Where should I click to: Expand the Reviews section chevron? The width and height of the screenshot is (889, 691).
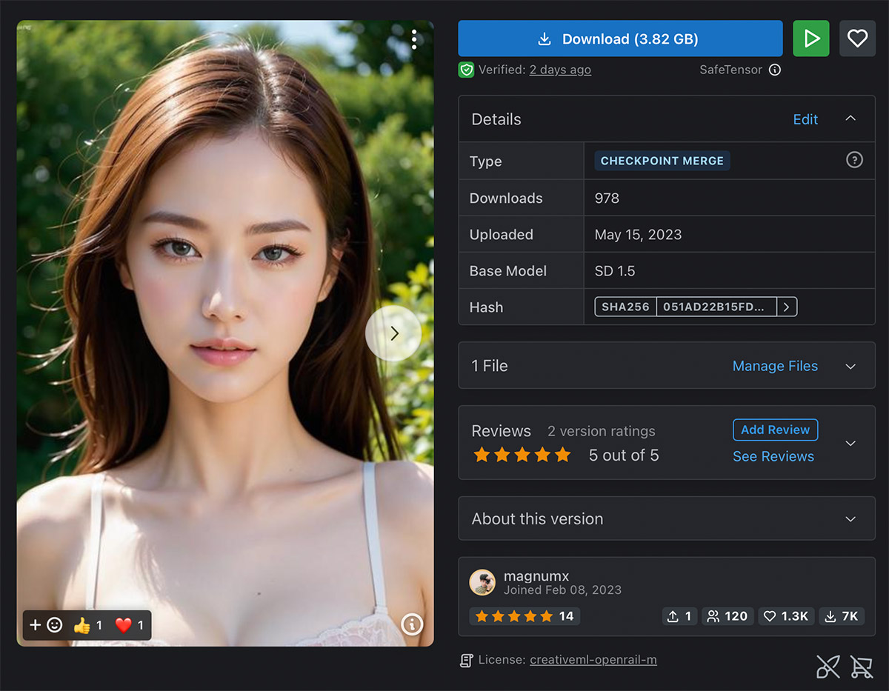click(850, 443)
